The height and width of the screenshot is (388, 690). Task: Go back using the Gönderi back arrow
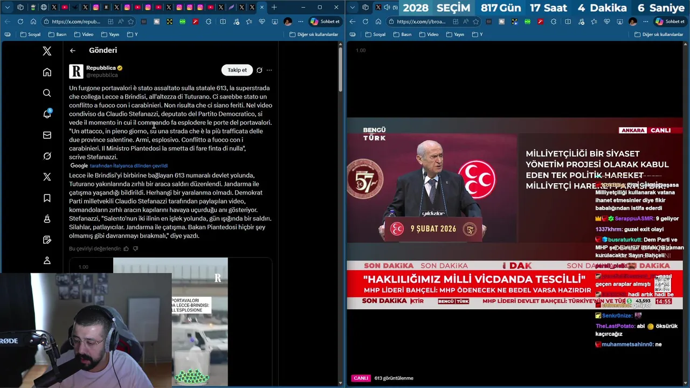73,51
